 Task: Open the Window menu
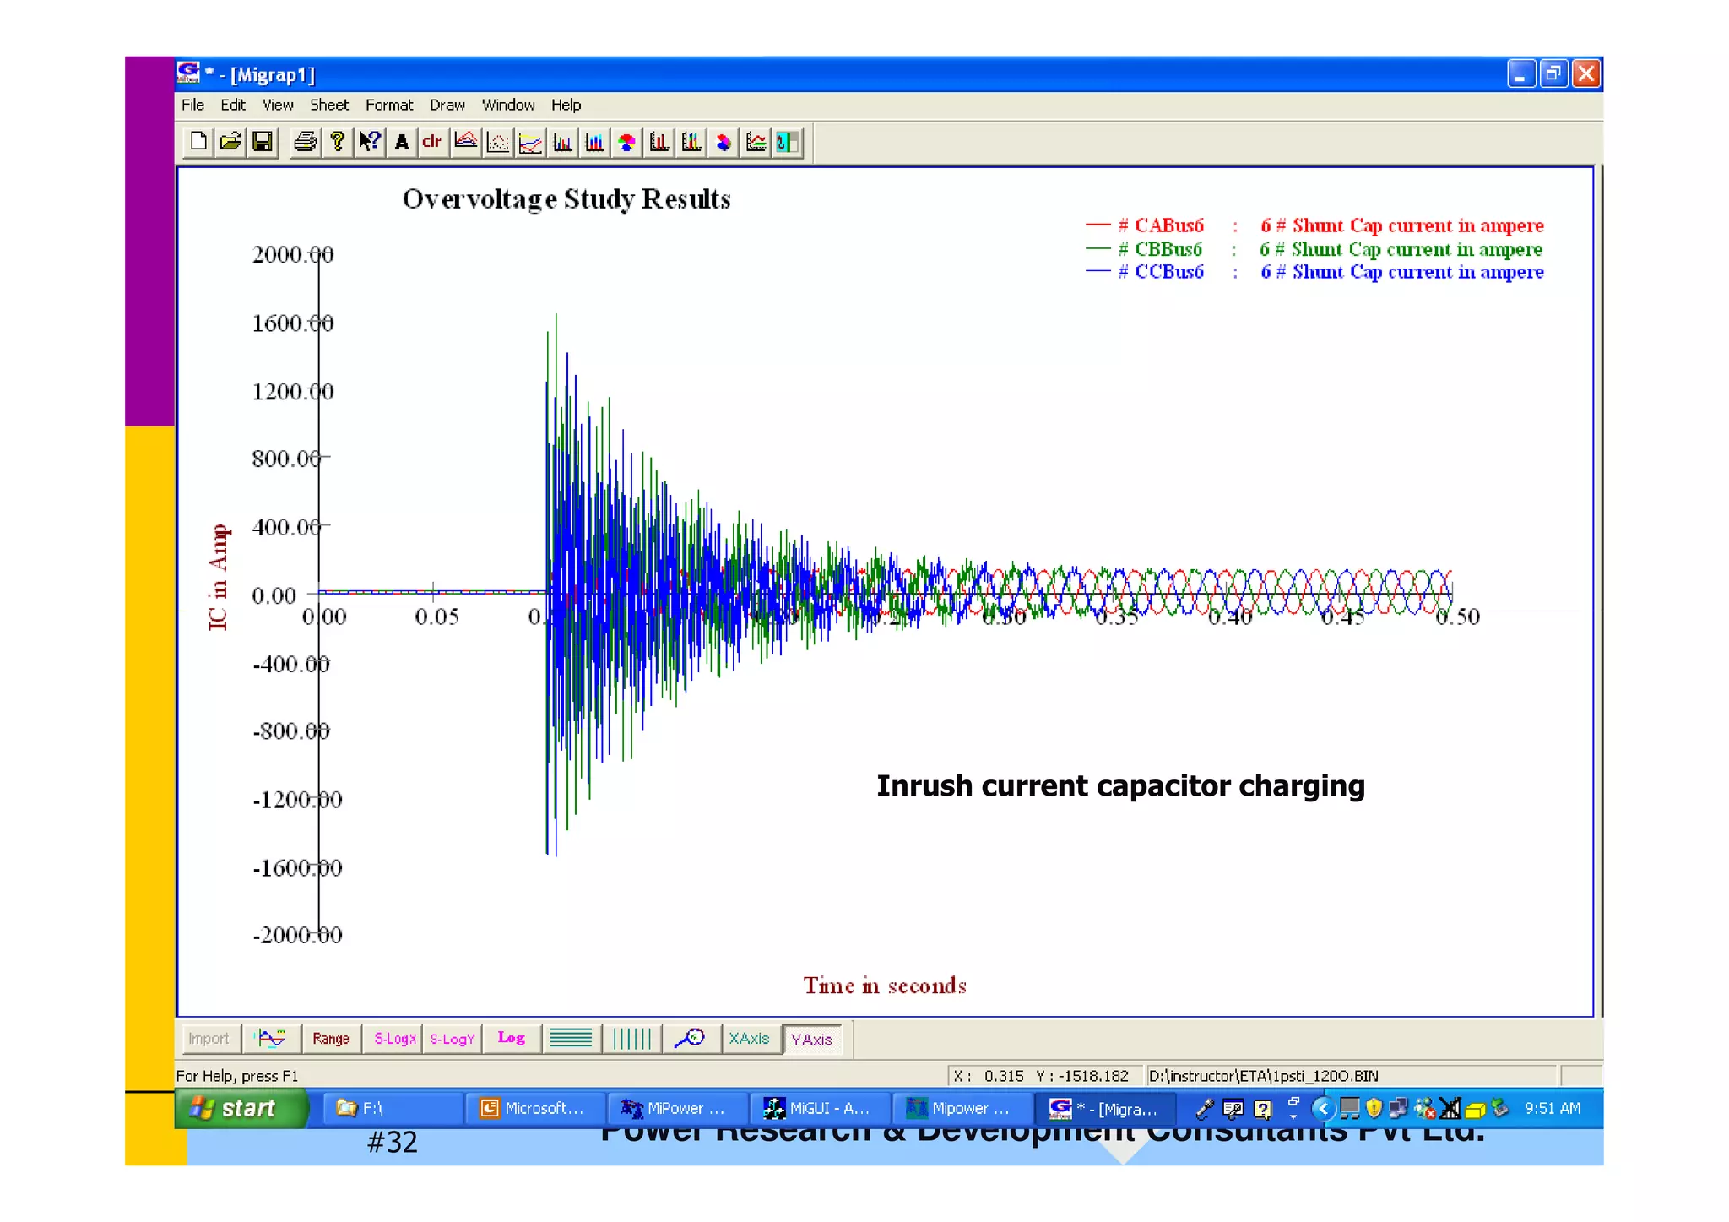508,105
